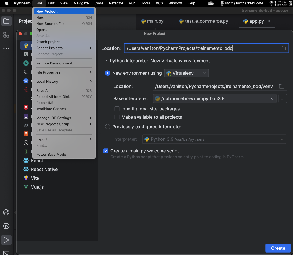Choose New Scratch File menu item
293x255 pixels.
[x=64, y=24]
